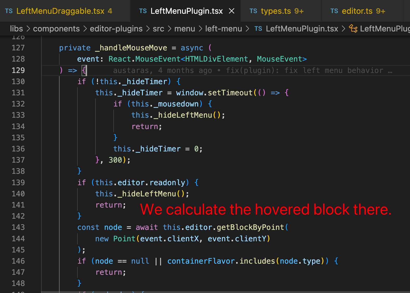The width and height of the screenshot is (410, 293).
Task: Switch to the LeftMenuDraggable.tsx tab
Action: 65,11
